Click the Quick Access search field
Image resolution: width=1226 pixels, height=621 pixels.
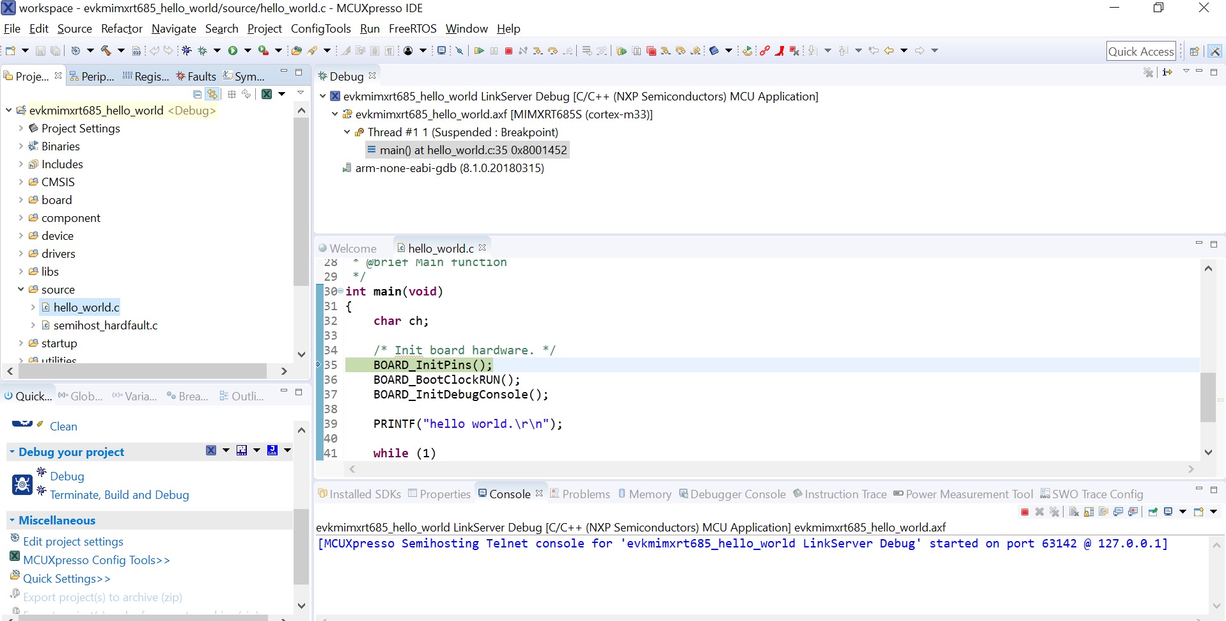click(1141, 51)
